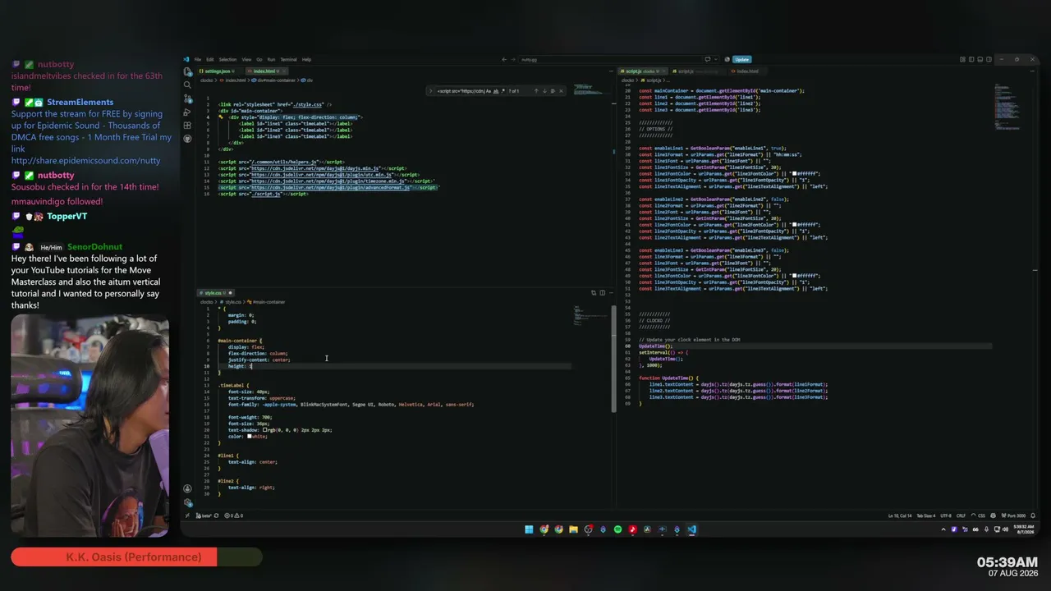Click the Port 3000 status bar item

pyautogui.click(x=1013, y=515)
